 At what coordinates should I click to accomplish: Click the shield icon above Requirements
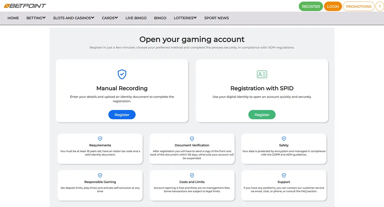(x=100, y=139)
